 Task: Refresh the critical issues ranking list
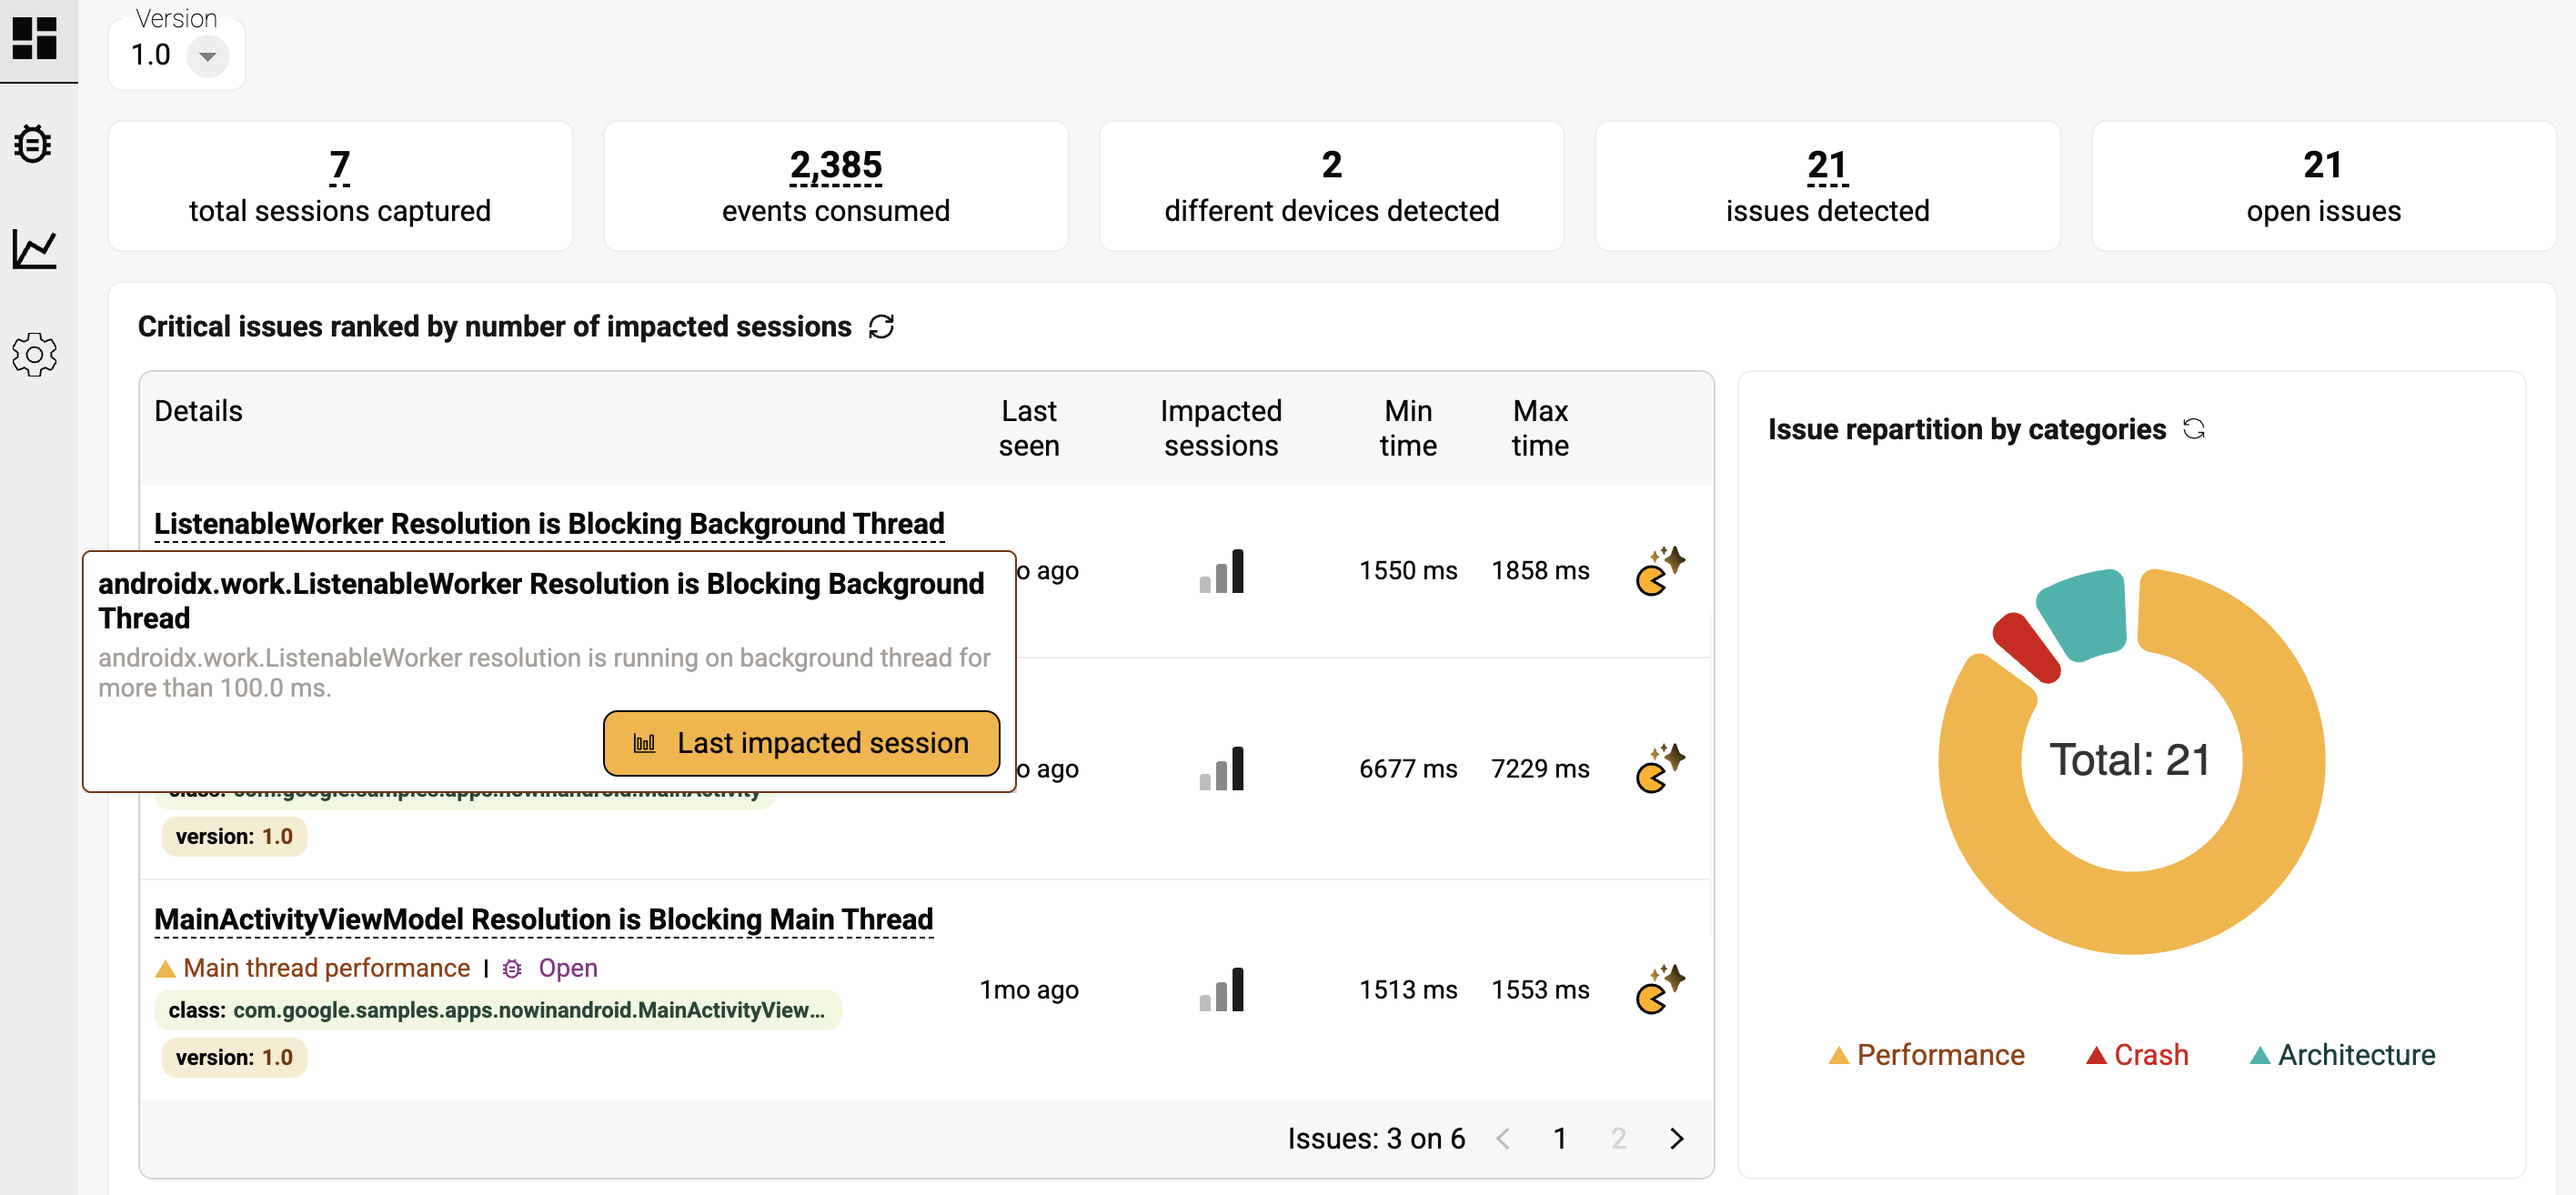880,327
